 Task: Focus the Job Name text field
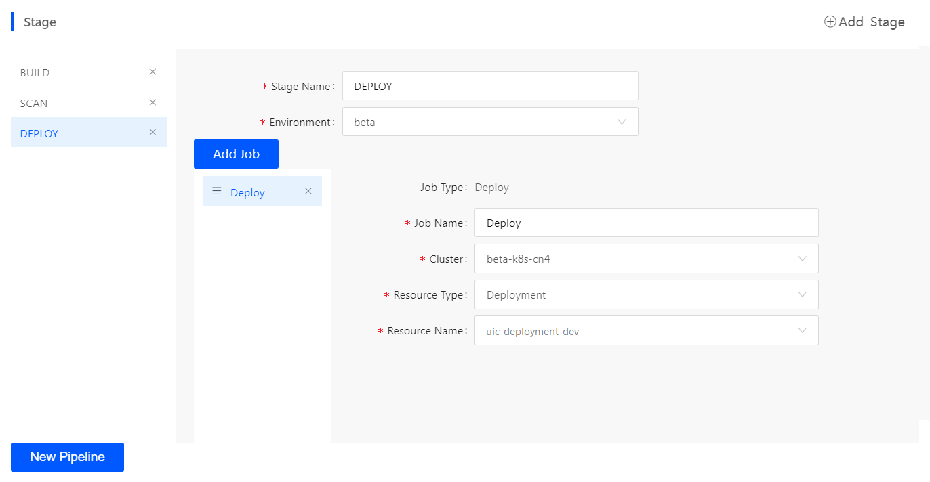[645, 223]
